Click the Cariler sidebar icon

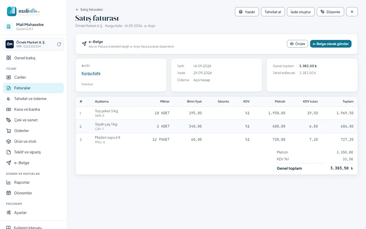9,77
